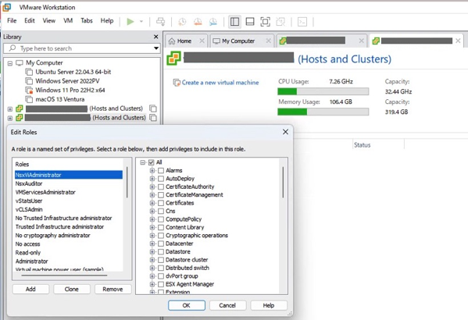Image resolution: width=468 pixels, height=320 pixels.
Task: Open the library search dropdown arrow
Action: [156, 48]
